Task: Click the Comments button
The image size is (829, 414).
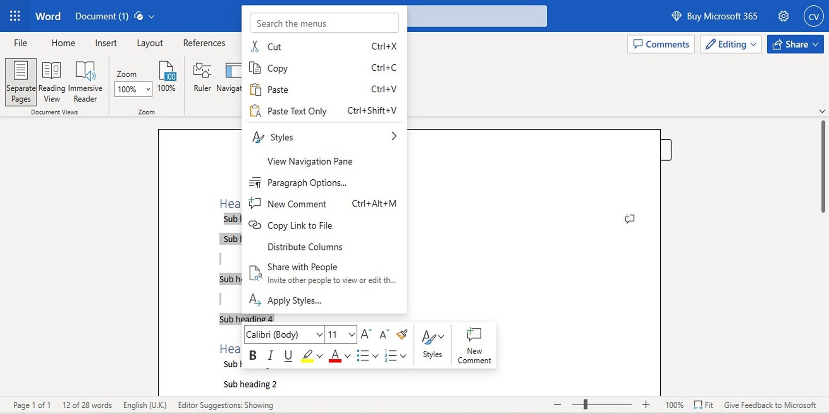Action: 661,44
